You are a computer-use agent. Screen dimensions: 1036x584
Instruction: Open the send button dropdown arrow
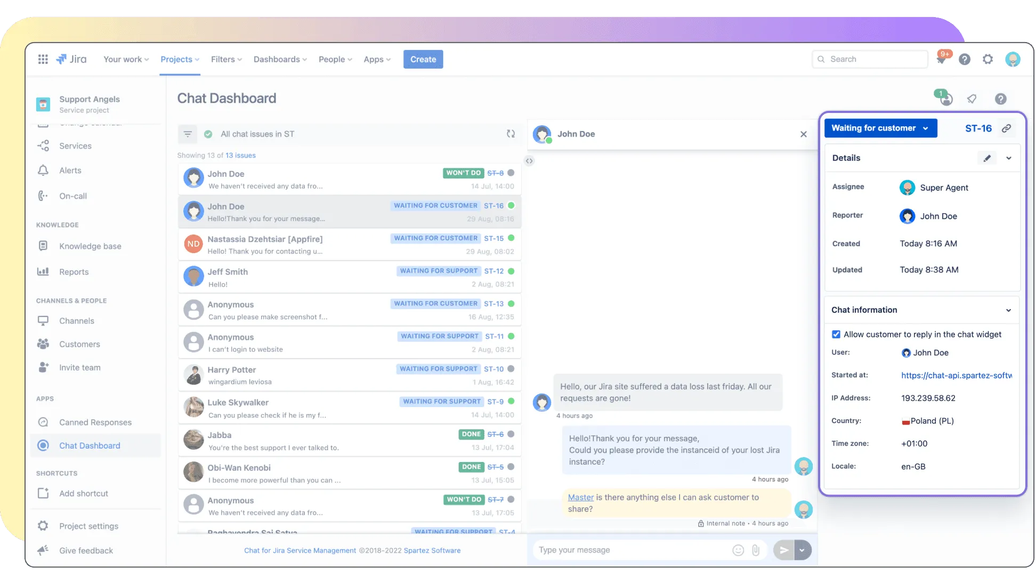803,550
